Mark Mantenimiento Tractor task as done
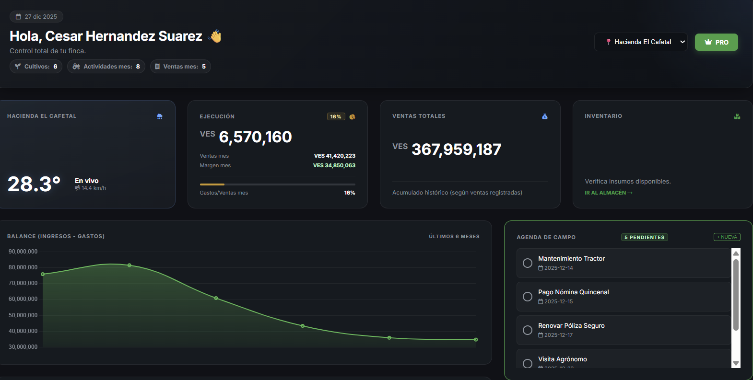This screenshot has height=380, width=753. point(528,263)
